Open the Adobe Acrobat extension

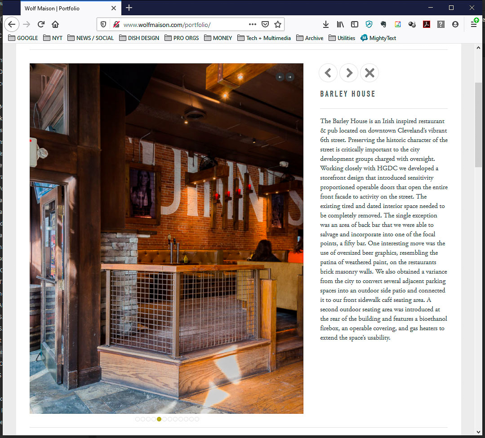click(426, 24)
